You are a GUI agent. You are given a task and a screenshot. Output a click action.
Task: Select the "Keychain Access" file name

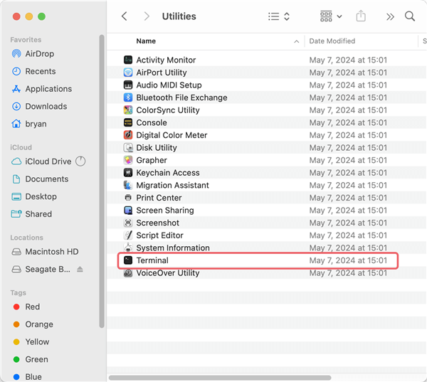168,173
